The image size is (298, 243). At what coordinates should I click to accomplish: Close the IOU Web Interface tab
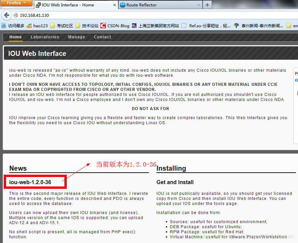point(114,5)
